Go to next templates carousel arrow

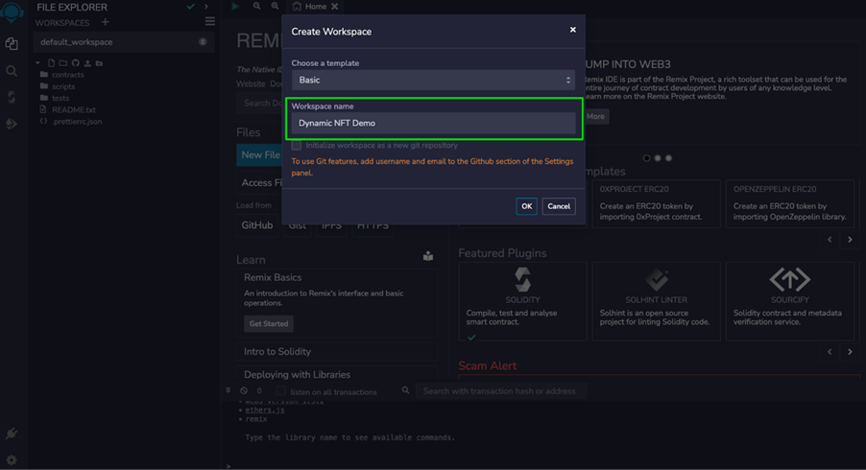[x=850, y=240]
